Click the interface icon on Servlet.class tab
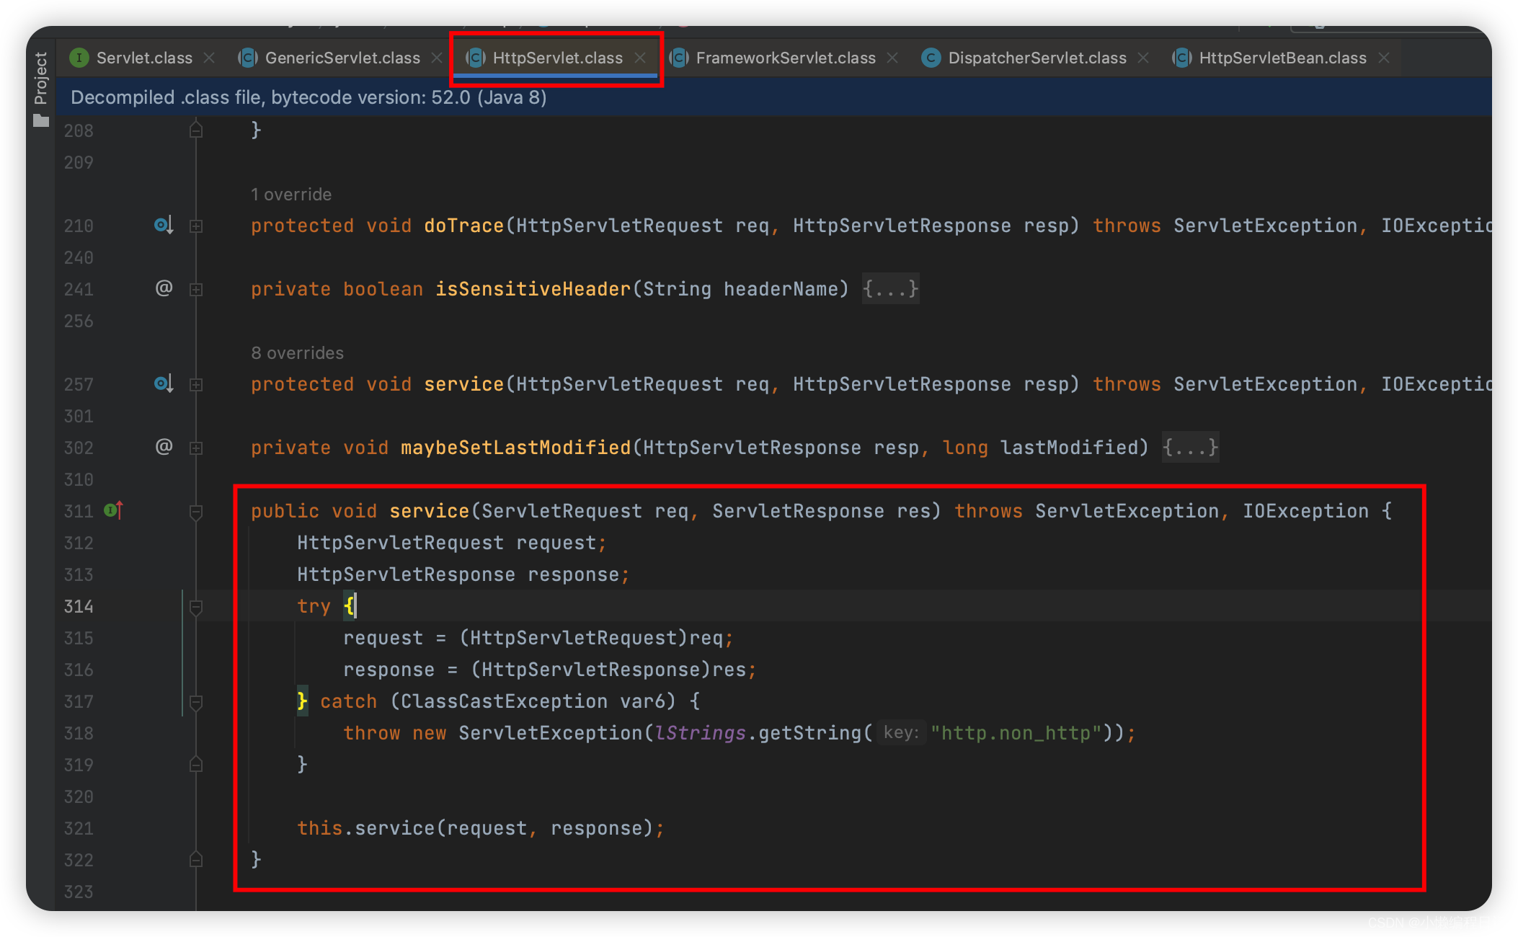The image size is (1518, 937). click(x=79, y=58)
